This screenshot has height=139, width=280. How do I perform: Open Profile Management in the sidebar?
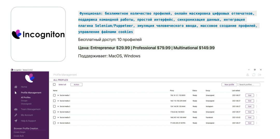[31, 93]
